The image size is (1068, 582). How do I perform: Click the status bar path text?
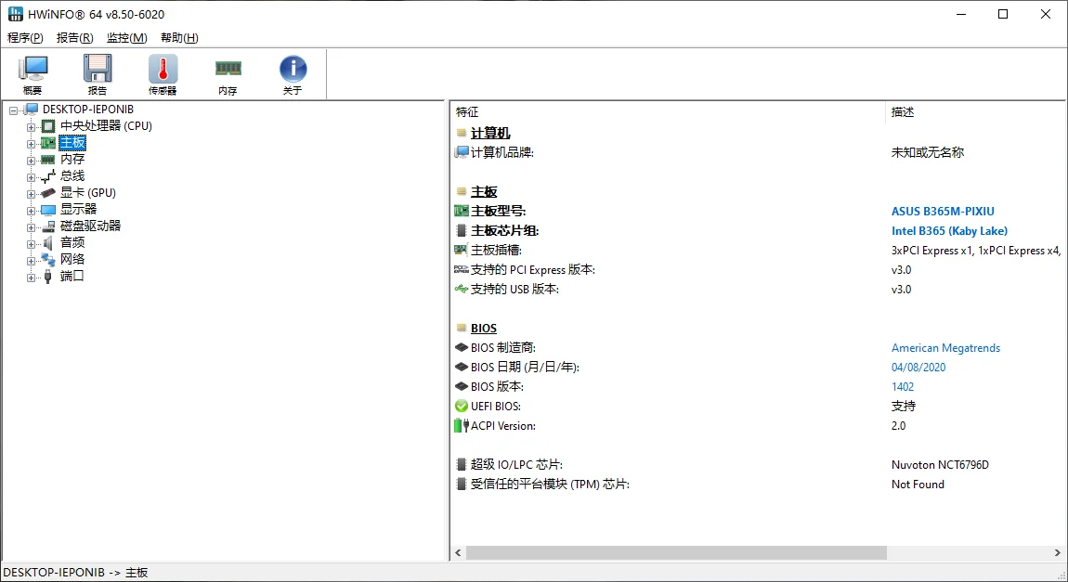pyautogui.click(x=75, y=573)
